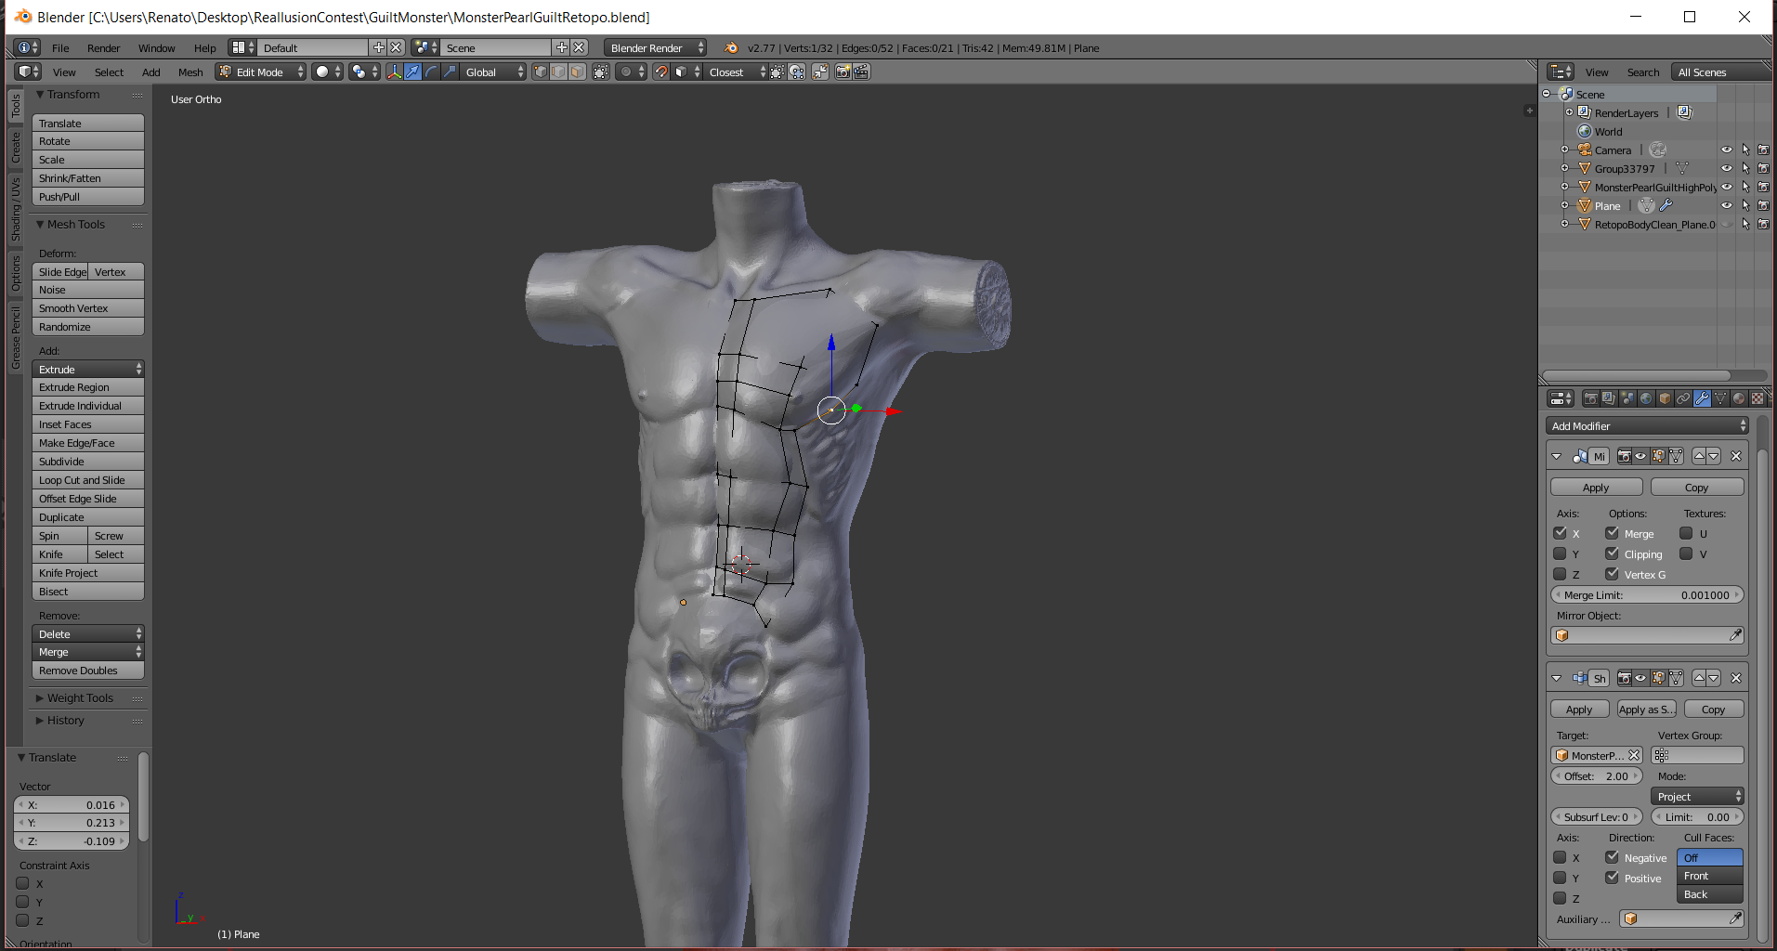Collapse the Mirror modifier panel triangle
The width and height of the screenshot is (1777, 951).
(1557, 456)
